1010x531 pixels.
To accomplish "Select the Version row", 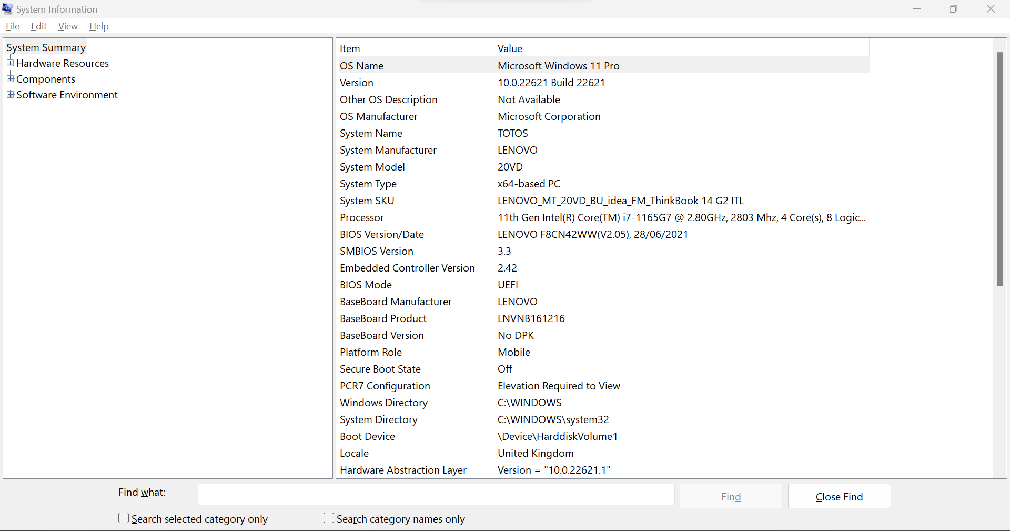I will (x=603, y=83).
